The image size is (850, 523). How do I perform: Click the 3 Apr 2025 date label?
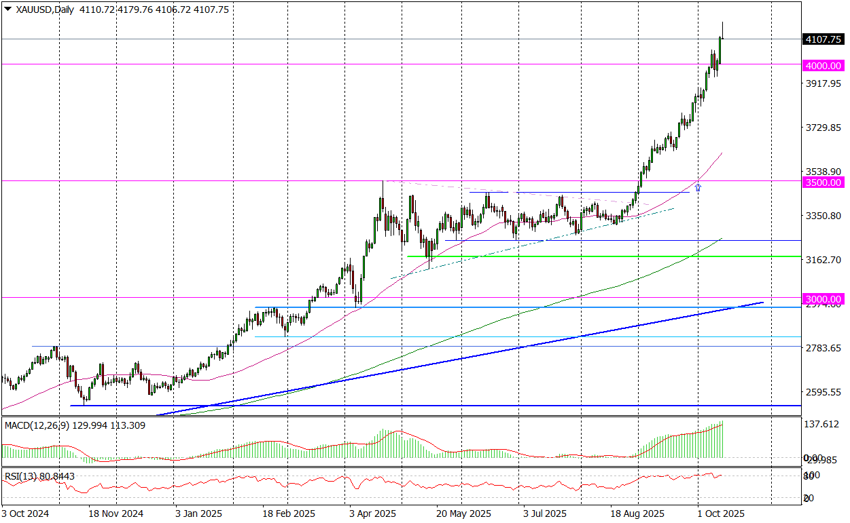point(372,514)
